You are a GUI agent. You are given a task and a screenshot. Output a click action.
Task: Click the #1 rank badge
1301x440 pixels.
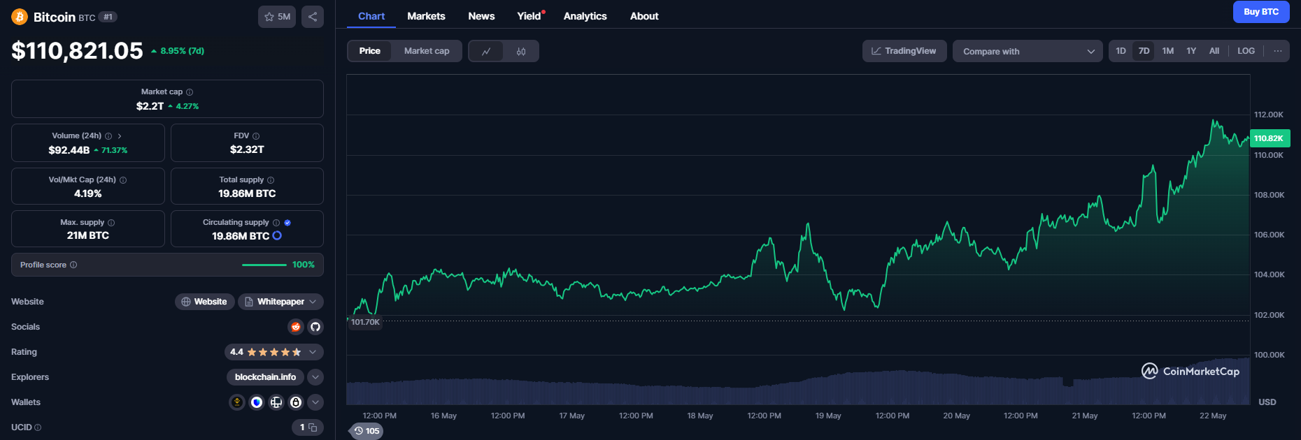coord(108,17)
